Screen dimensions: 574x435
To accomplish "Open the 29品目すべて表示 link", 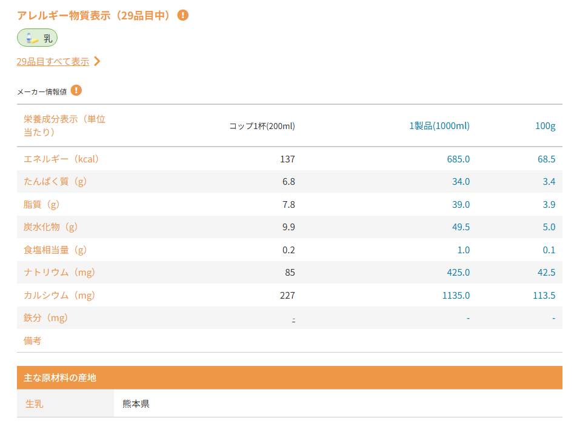I will 53,61.
